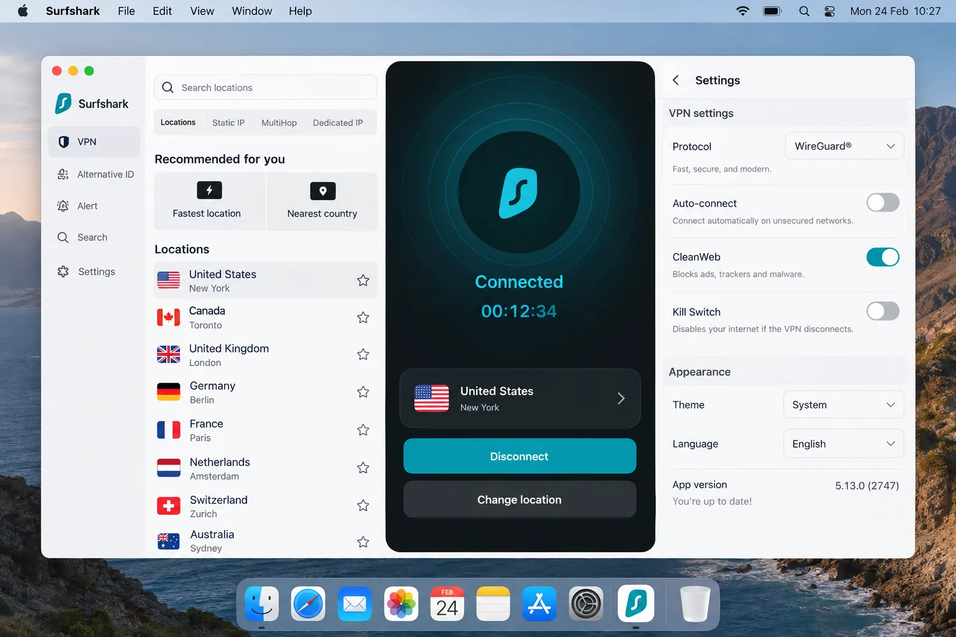Click the Disconnect button
Viewport: 956px width, 637px height.
[x=520, y=456]
